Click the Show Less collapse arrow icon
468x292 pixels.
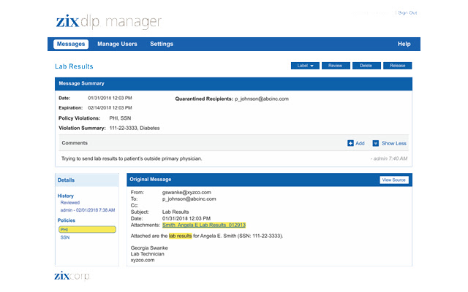click(x=375, y=143)
